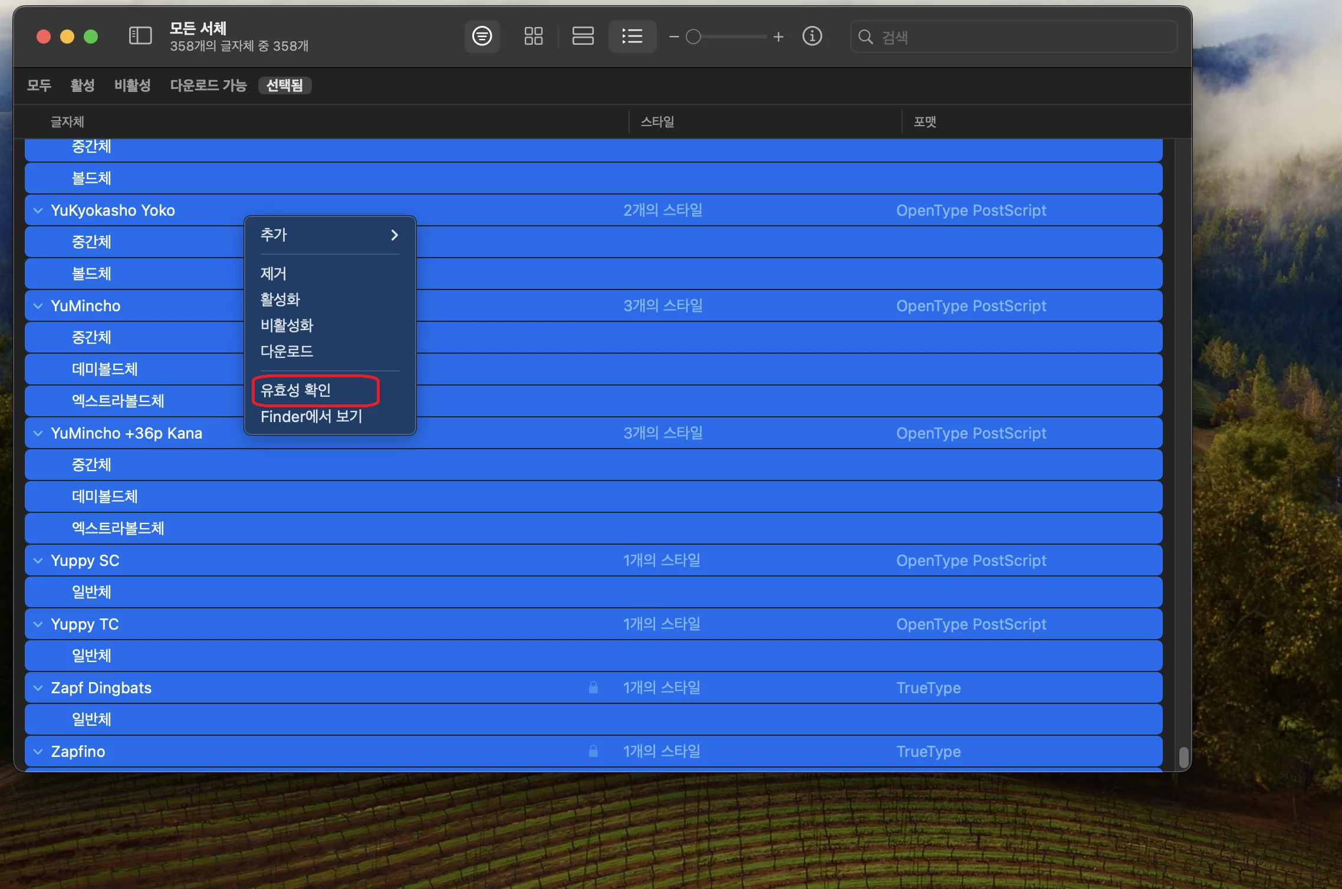Choose 유효성 확인 from context menu
Screen dimensions: 1342x889
point(296,390)
